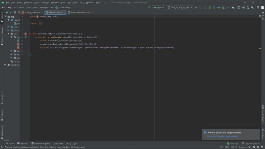Screen dimensions: 265x149
Task: Toggle the Structure side tab
Action: pyautogui.click(x=2, y=98)
